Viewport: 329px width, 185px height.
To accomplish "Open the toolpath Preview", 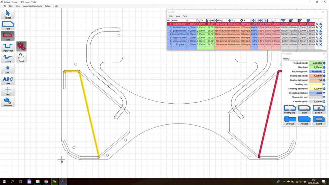I will (x=8, y=102).
